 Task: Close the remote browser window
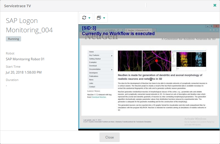click(216, 26)
